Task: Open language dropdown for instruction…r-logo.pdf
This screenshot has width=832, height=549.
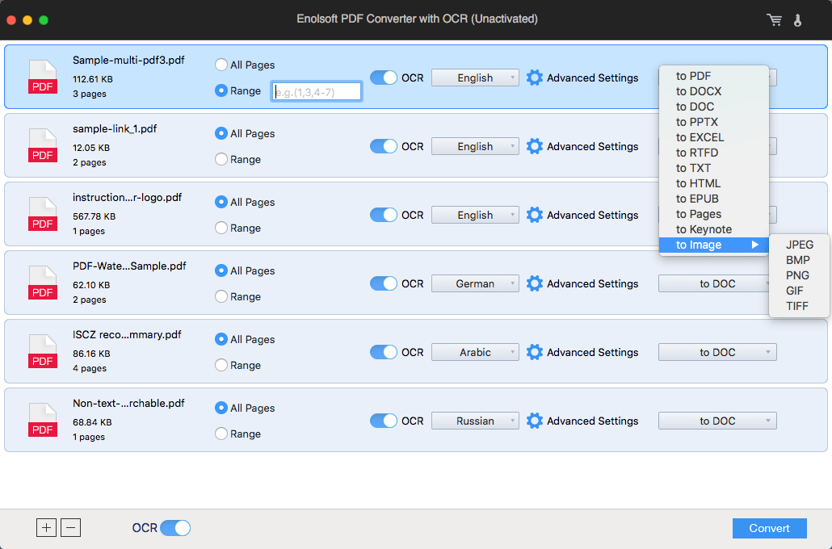Action: [x=475, y=215]
